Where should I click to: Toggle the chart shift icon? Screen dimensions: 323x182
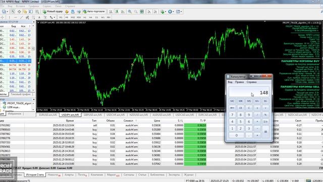coord(155,12)
